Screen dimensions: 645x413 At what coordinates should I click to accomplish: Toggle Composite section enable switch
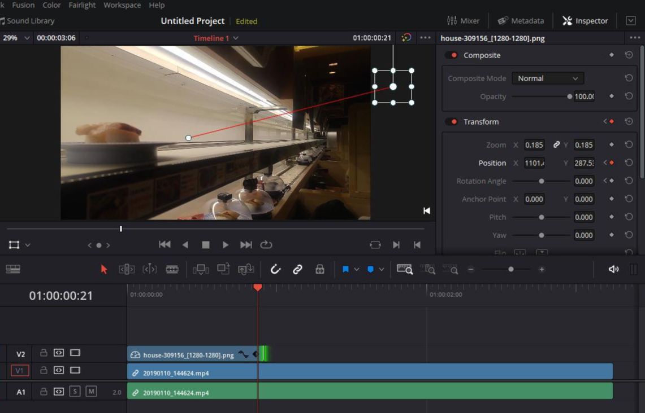pos(452,55)
